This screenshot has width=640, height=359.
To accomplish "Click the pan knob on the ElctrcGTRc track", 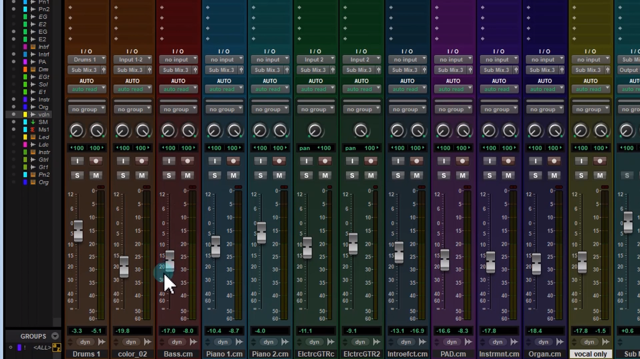I will tap(314, 131).
